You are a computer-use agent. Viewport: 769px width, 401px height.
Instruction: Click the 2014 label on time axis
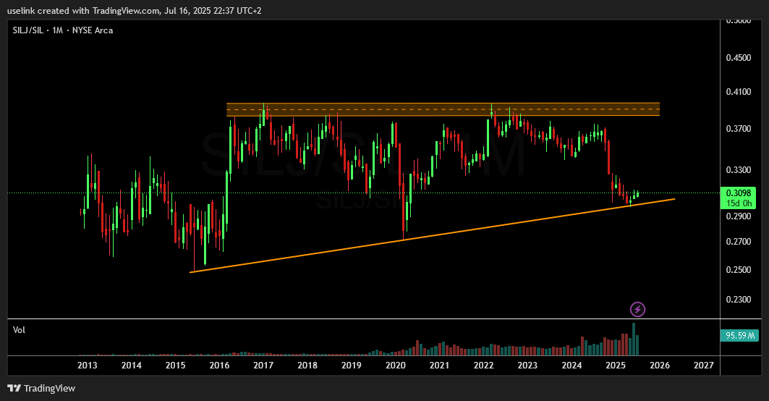pyautogui.click(x=132, y=365)
